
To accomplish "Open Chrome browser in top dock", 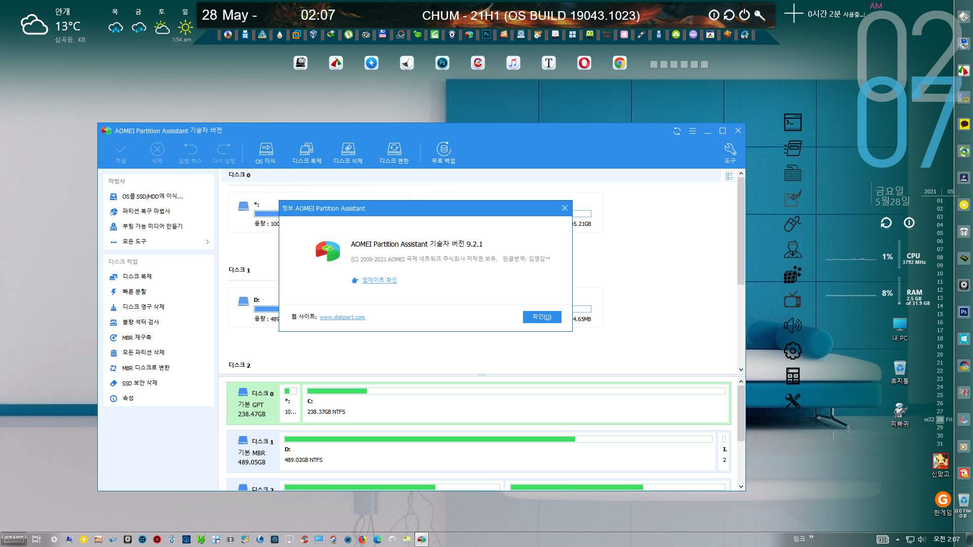I will pos(620,63).
